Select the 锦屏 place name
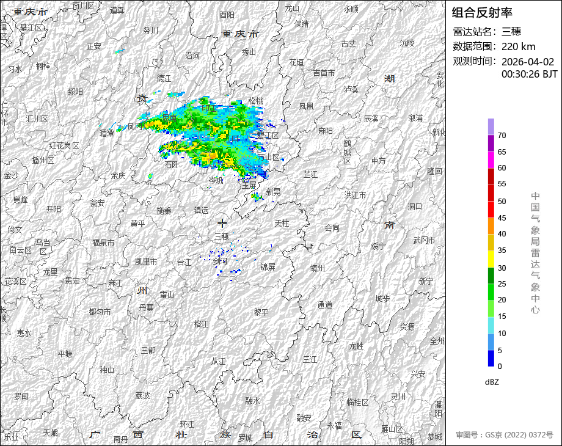 pyautogui.click(x=268, y=267)
